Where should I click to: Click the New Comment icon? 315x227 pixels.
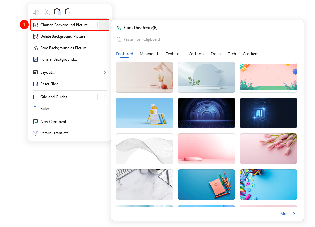(x=36, y=122)
